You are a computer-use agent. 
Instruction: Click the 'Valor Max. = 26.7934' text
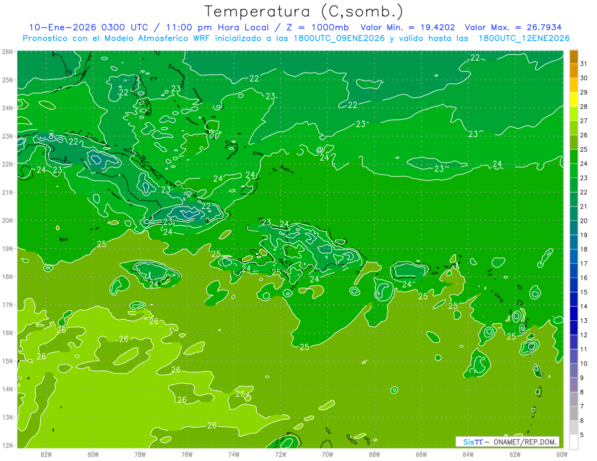click(513, 27)
